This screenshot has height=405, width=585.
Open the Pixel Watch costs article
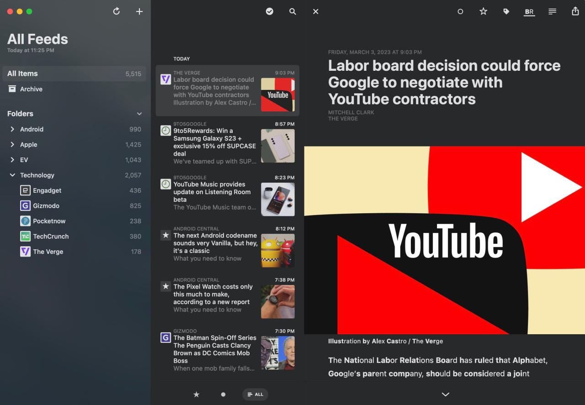228,297
